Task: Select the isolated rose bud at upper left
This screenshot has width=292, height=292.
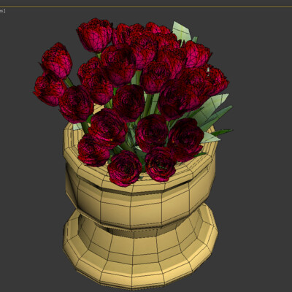Action: pos(56,61)
